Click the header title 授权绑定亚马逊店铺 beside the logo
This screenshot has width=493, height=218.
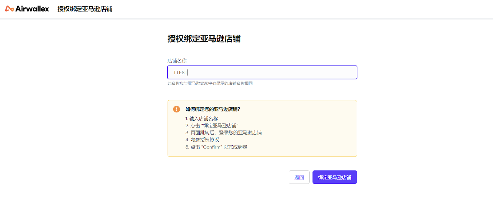85,9
